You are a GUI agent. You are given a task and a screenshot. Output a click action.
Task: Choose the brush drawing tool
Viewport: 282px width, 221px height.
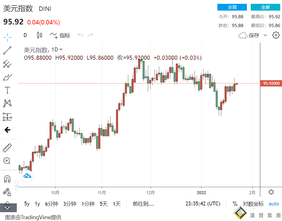click(7, 77)
